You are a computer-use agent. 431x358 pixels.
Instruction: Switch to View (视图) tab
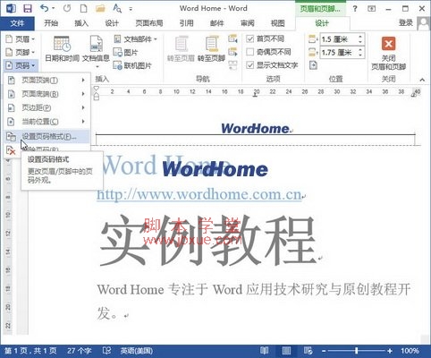278,23
